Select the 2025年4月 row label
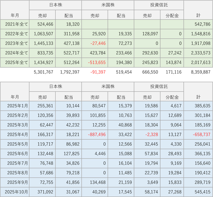The height and width of the screenshot is (197, 213). click(15, 135)
